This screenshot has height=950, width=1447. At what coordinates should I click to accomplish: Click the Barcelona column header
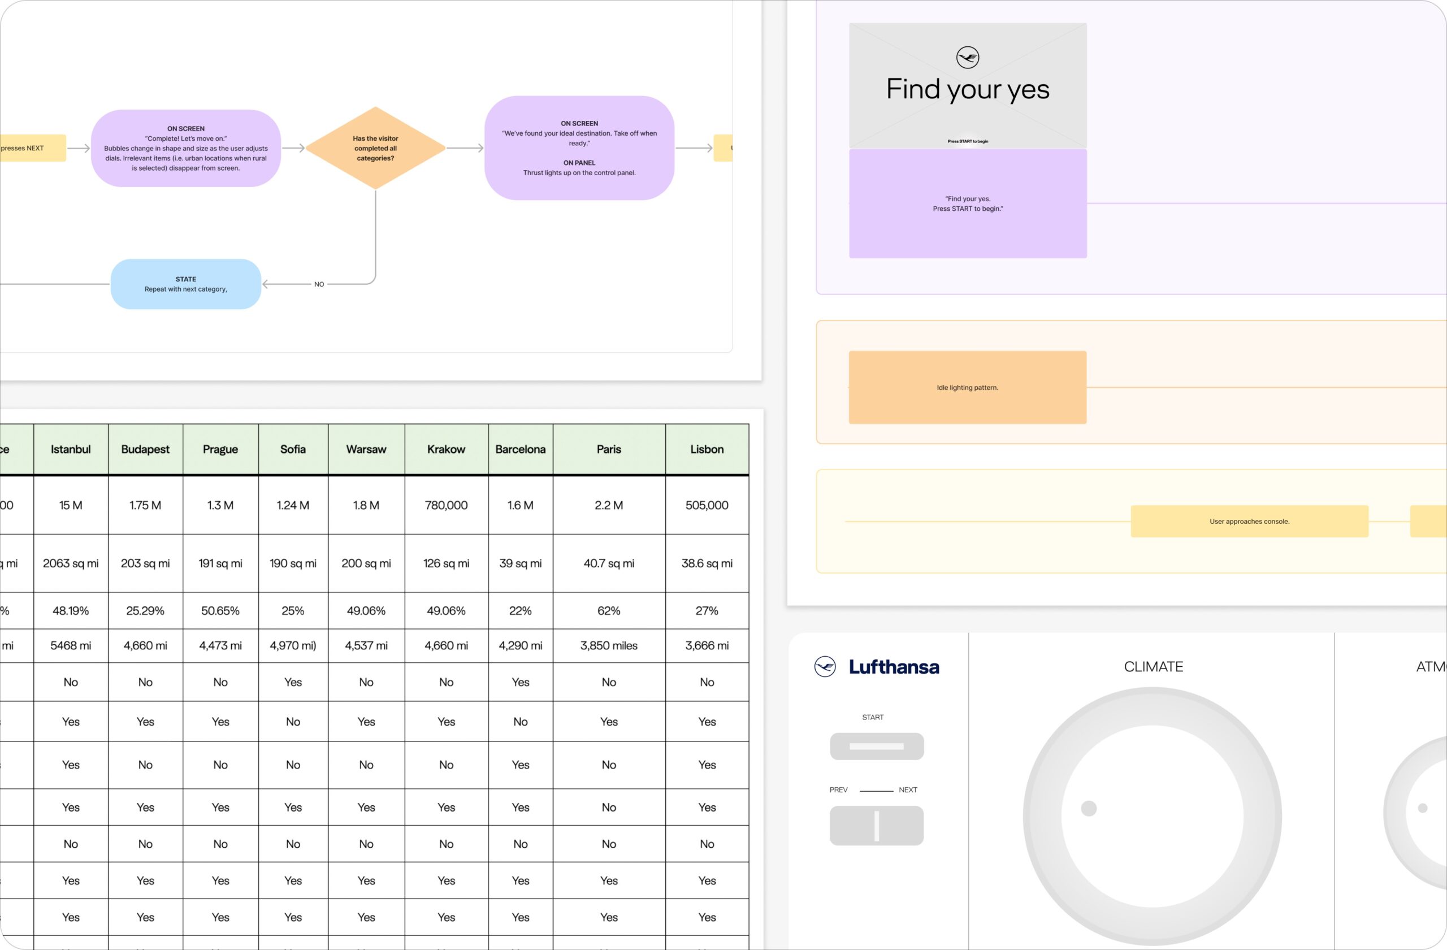(x=521, y=449)
